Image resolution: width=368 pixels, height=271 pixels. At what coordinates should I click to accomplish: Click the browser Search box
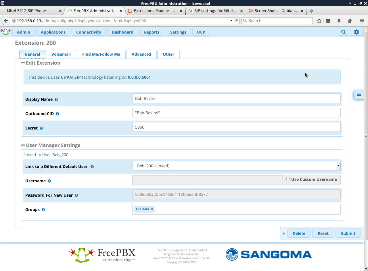(277, 21)
